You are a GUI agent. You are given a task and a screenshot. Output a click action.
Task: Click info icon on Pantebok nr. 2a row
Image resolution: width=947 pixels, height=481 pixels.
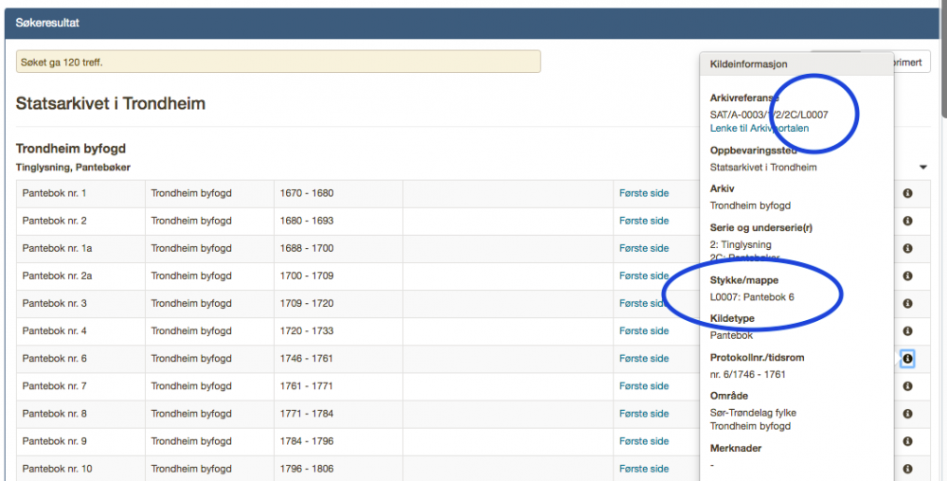[907, 276]
